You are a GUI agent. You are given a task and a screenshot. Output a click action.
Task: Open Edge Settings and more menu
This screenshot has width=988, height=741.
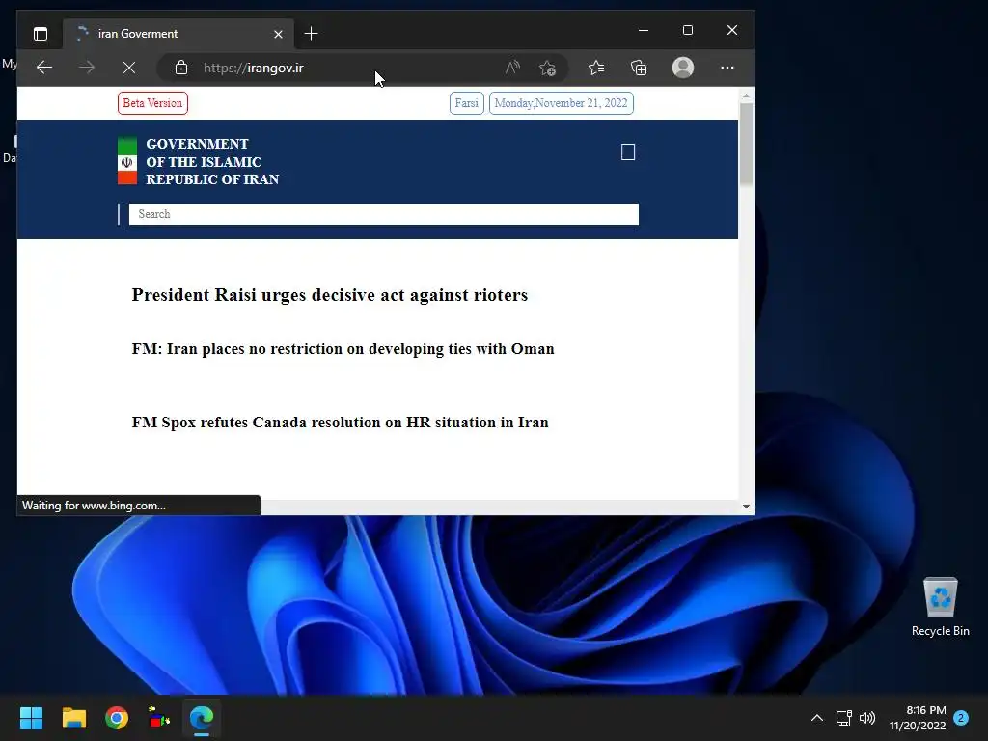(727, 68)
